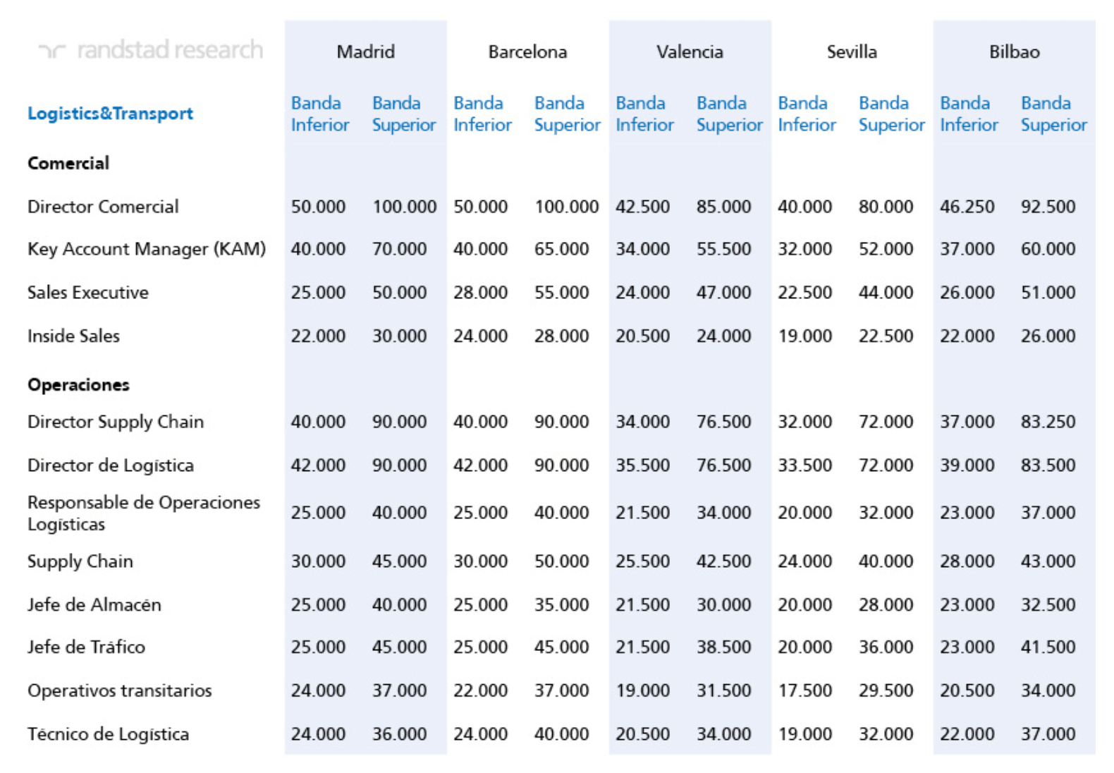
Task: Select the Bilbao column header
Action: pyautogui.click(x=1014, y=52)
